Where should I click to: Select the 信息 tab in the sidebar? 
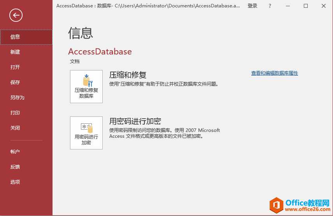tap(26, 37)
